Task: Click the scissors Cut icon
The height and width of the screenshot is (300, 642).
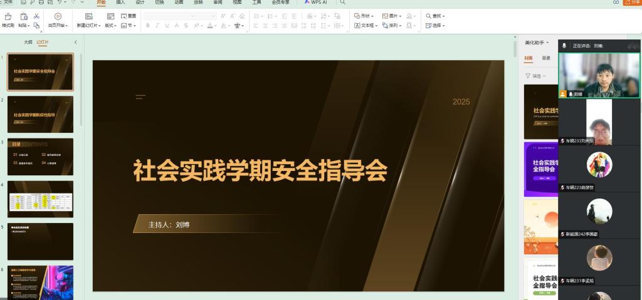Action: coord(36,16)
